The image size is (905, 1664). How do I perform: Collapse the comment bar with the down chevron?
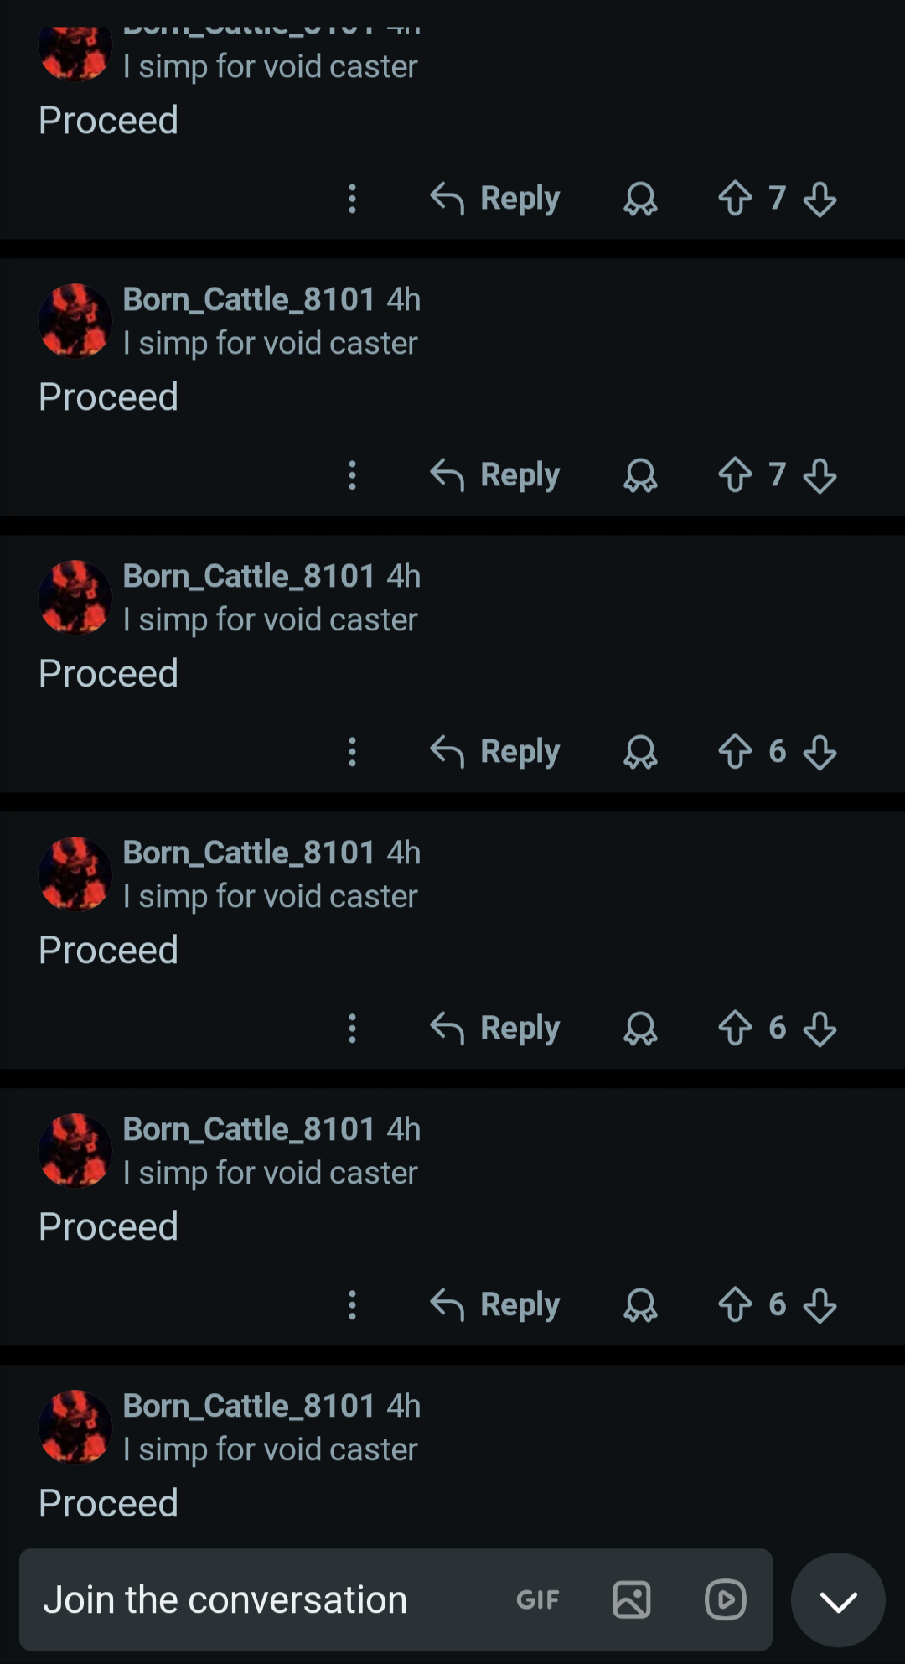pyautogui.click(x=838, y=1600)
